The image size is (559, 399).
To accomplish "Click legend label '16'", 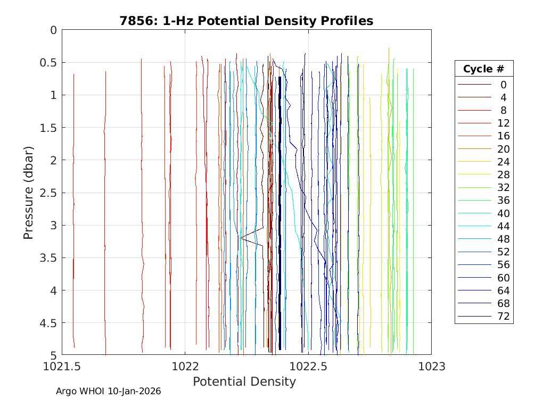I will pos(503,136).
